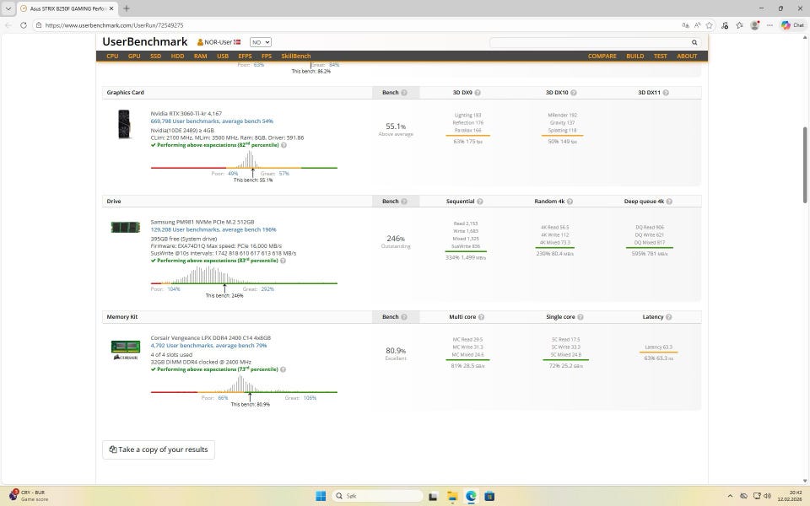Click the Windows Start icon on taskbar
This screenshot has height=506, width=810.
321,496
